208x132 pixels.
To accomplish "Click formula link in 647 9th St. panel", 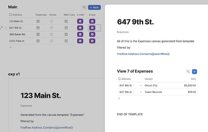I will (x=143, y=54).
